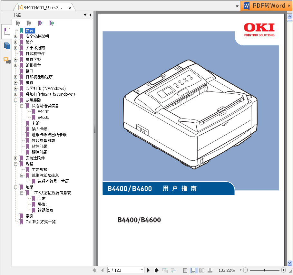
Task: Click the scroll down arrow of document
Action: (x=289, y=262)
